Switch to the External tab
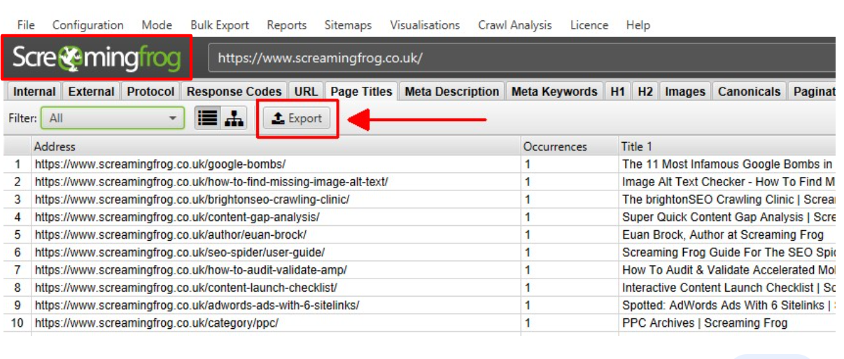 91,92
